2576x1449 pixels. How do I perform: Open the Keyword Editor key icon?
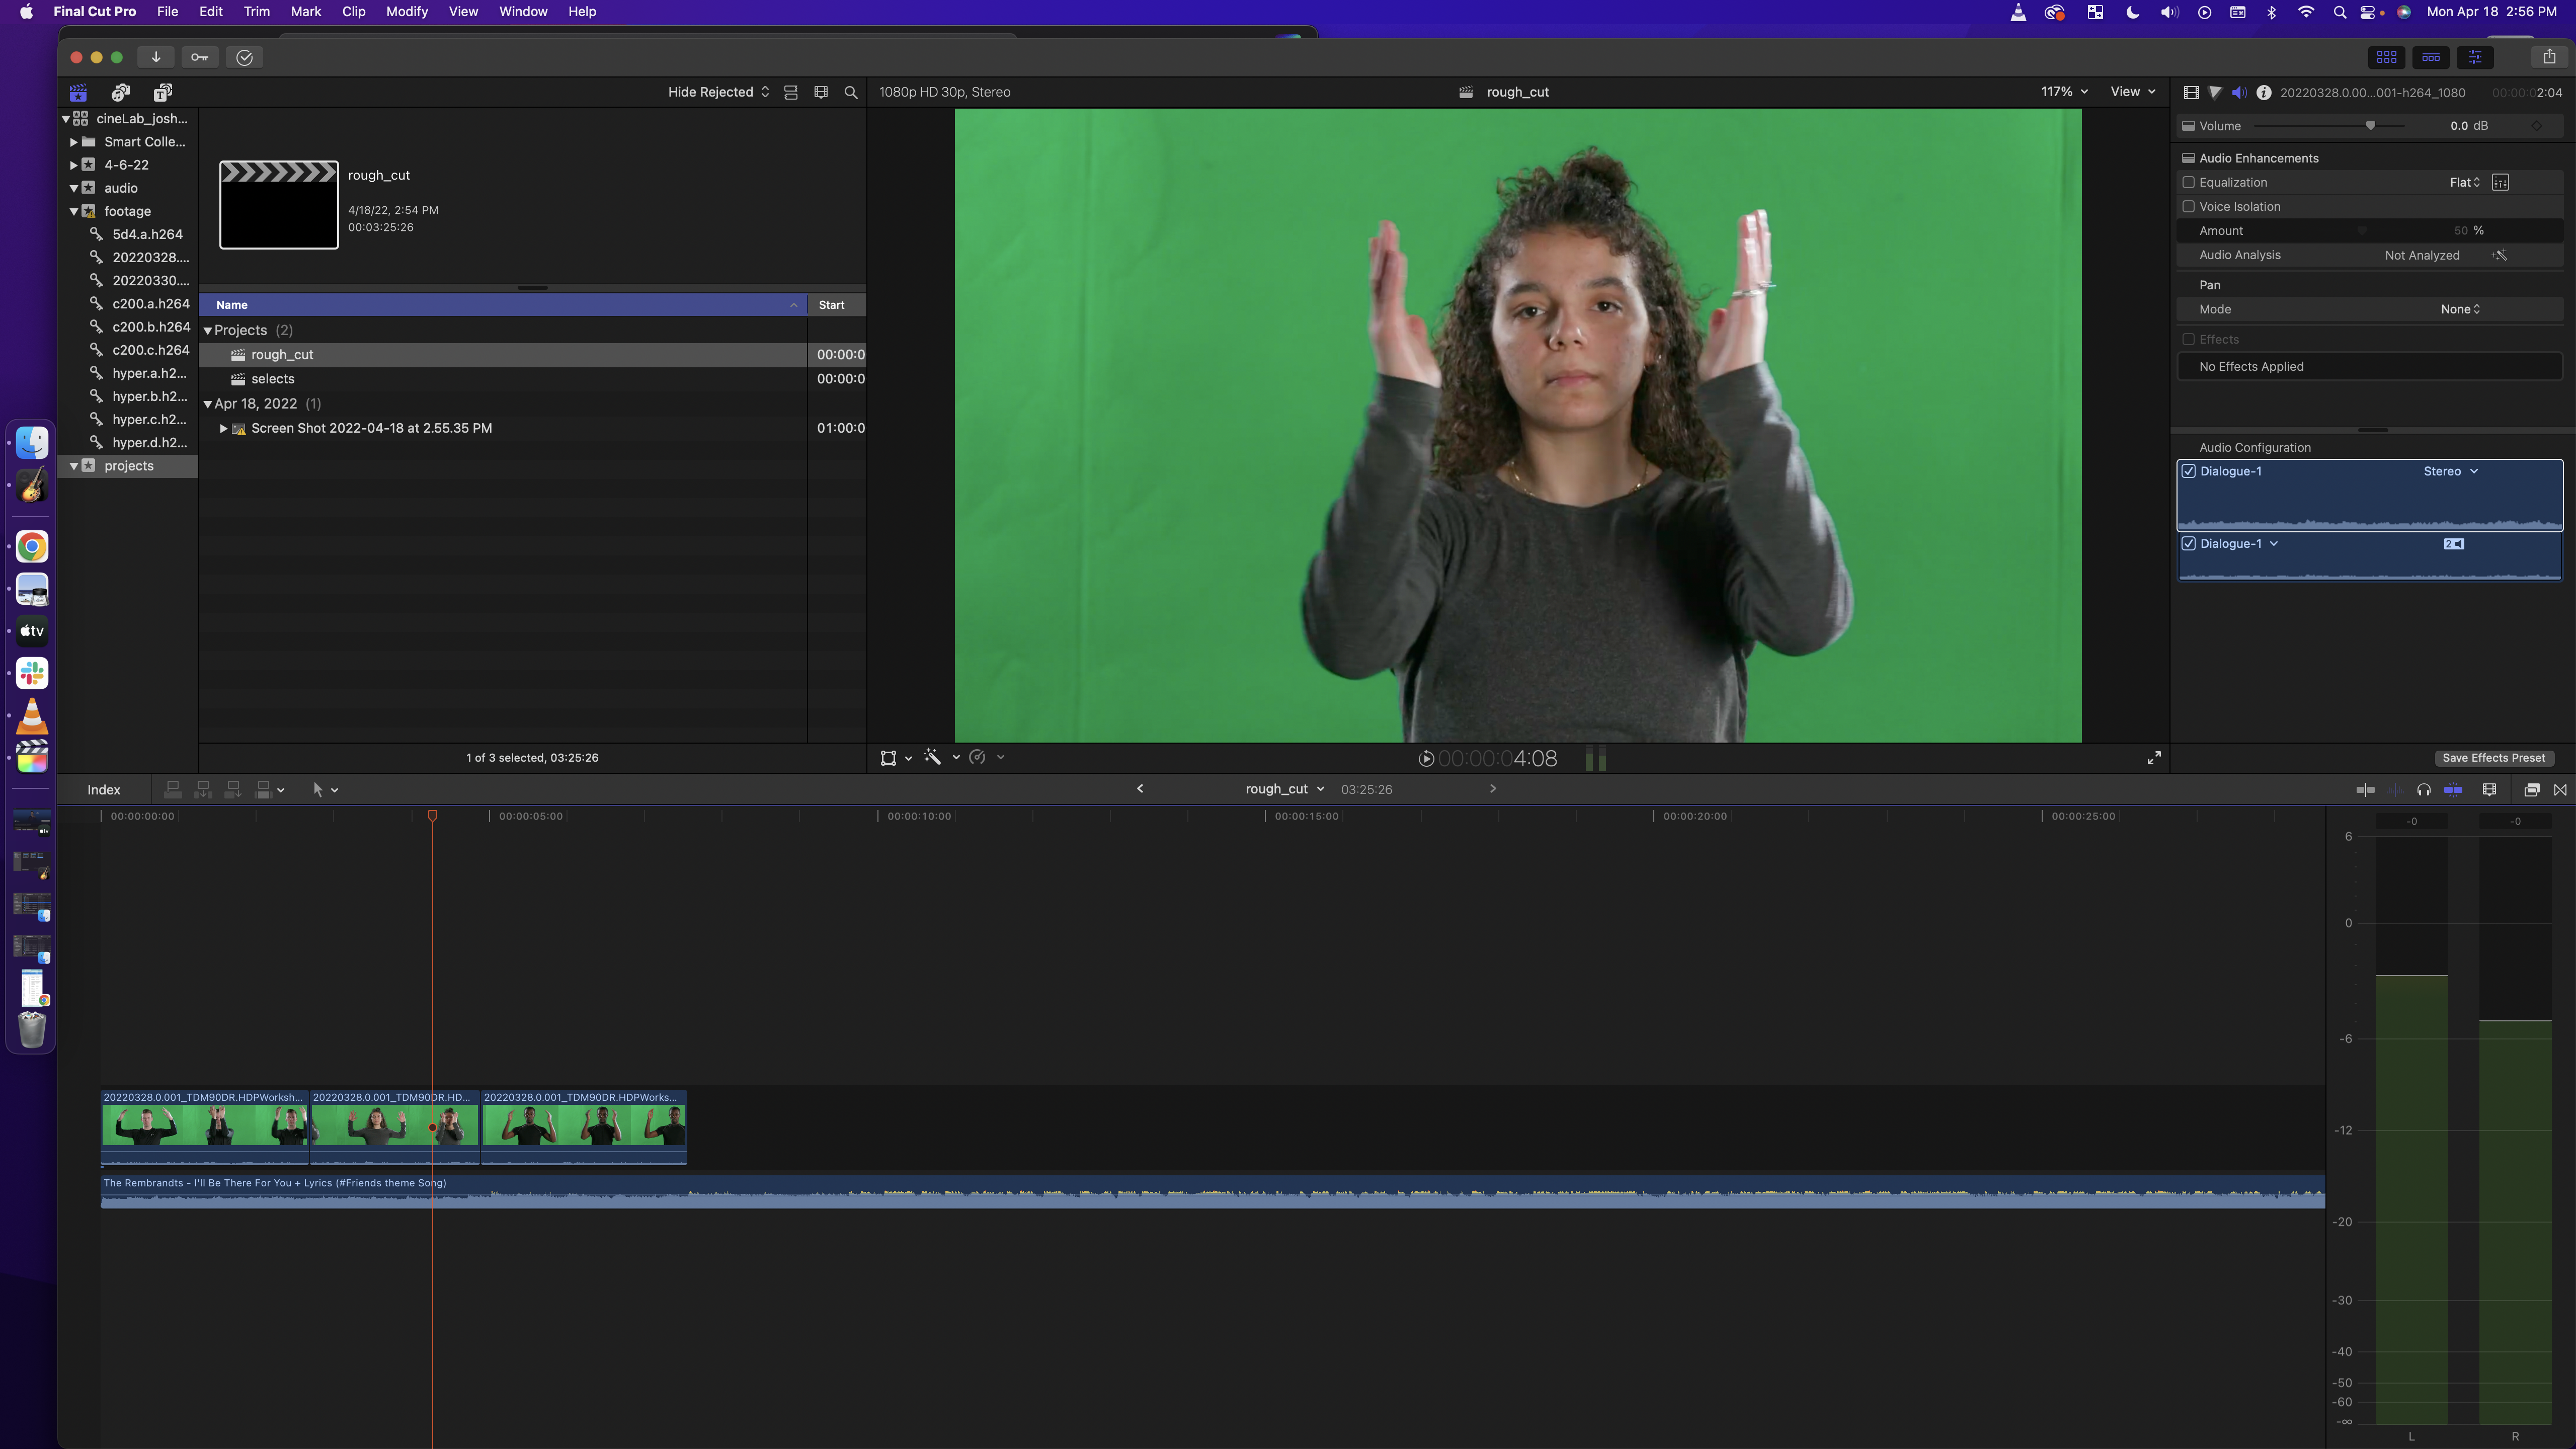200,57
